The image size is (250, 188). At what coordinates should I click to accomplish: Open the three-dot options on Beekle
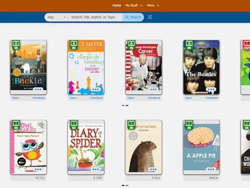pos(38,89)
